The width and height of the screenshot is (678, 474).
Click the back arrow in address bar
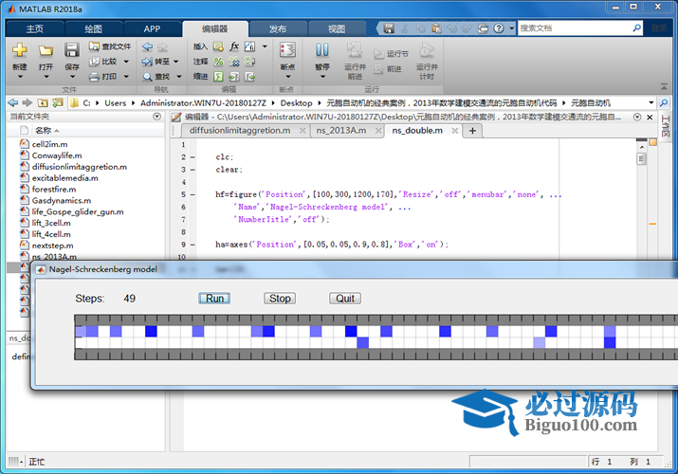(x=9, y=101)
